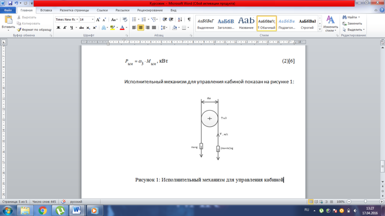The width and height of the screenshot is (385, 216).
Task: Toggle bold (Ж) formatting
Action: point(58,28)
